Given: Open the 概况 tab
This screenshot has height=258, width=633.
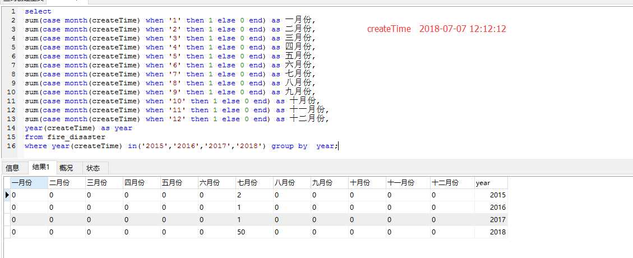Looking at the screenshot, I should (x=66, y=168).
